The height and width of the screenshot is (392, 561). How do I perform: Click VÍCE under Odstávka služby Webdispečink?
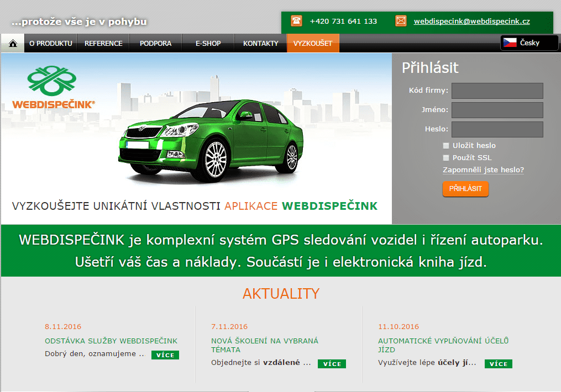coord(165,355)
